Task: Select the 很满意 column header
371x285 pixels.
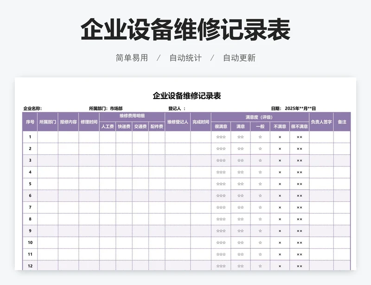Action: click(221, 127)
